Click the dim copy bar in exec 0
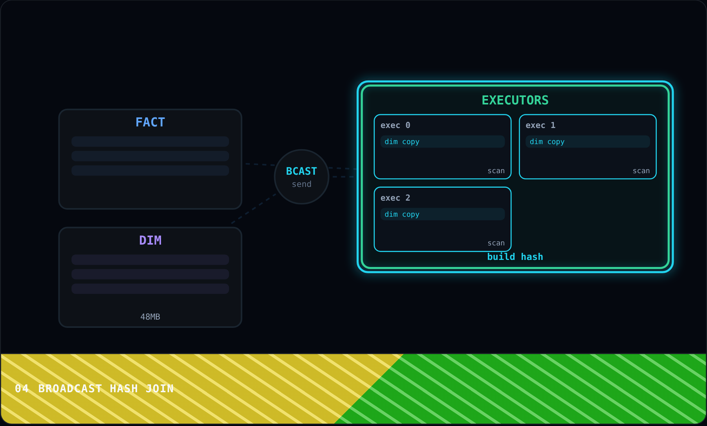This screenshot has height=426, width=707. [443, 142]
